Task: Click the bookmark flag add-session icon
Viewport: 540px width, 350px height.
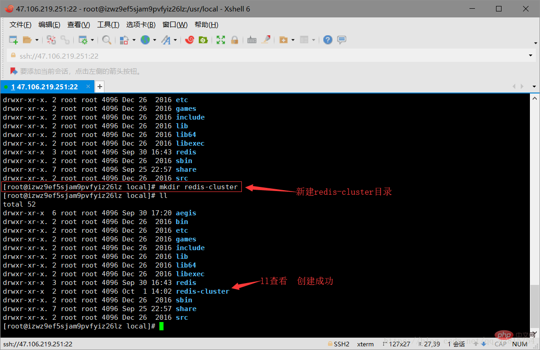Action: click(x=14, y=71)
